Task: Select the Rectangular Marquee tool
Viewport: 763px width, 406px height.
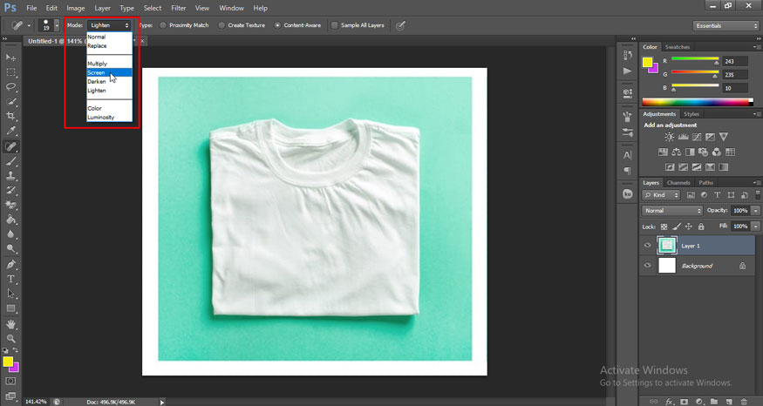Action: [10, 72]
